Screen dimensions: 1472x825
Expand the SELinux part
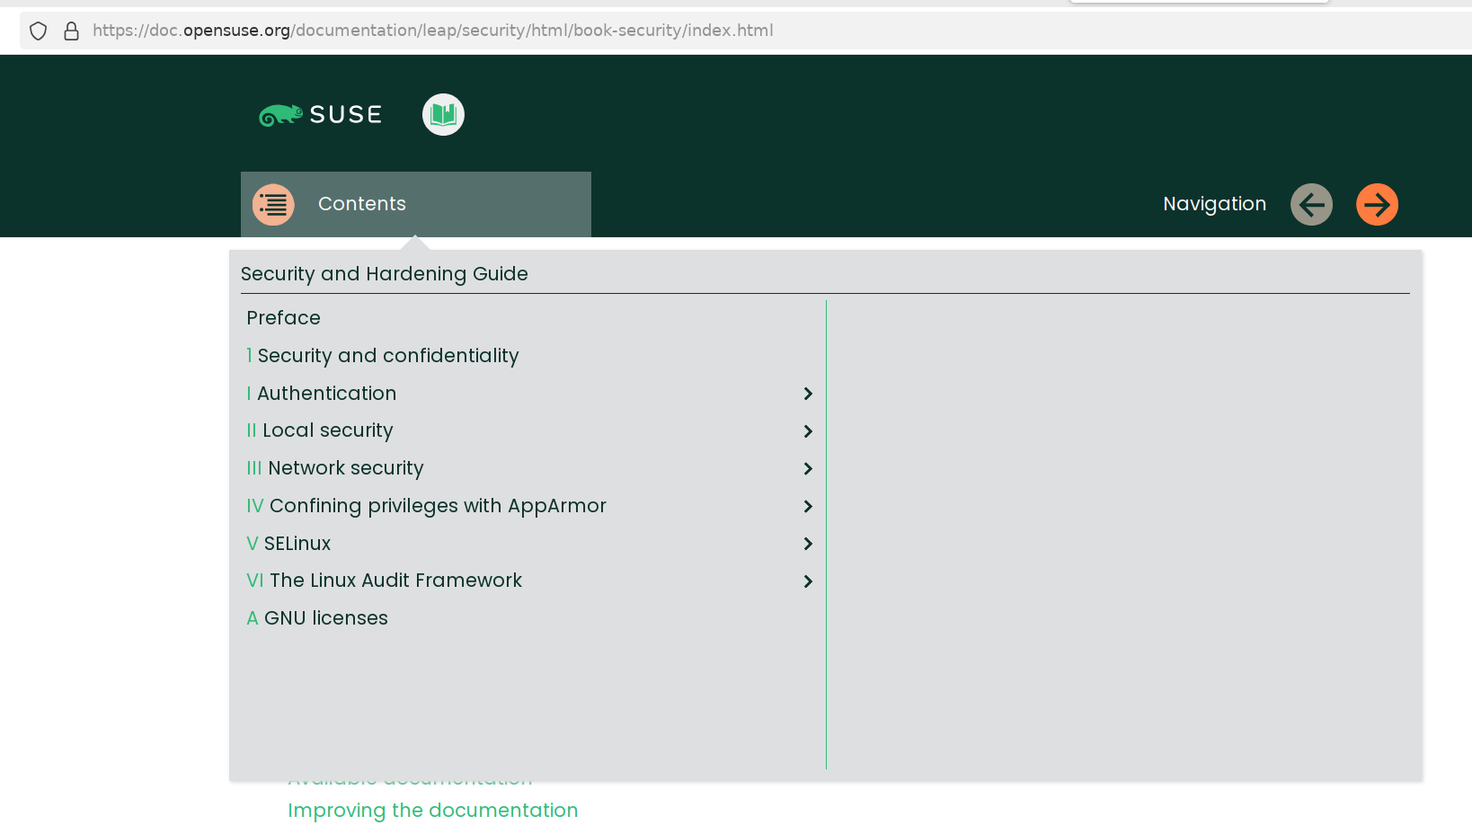click(x=806, y=544)
